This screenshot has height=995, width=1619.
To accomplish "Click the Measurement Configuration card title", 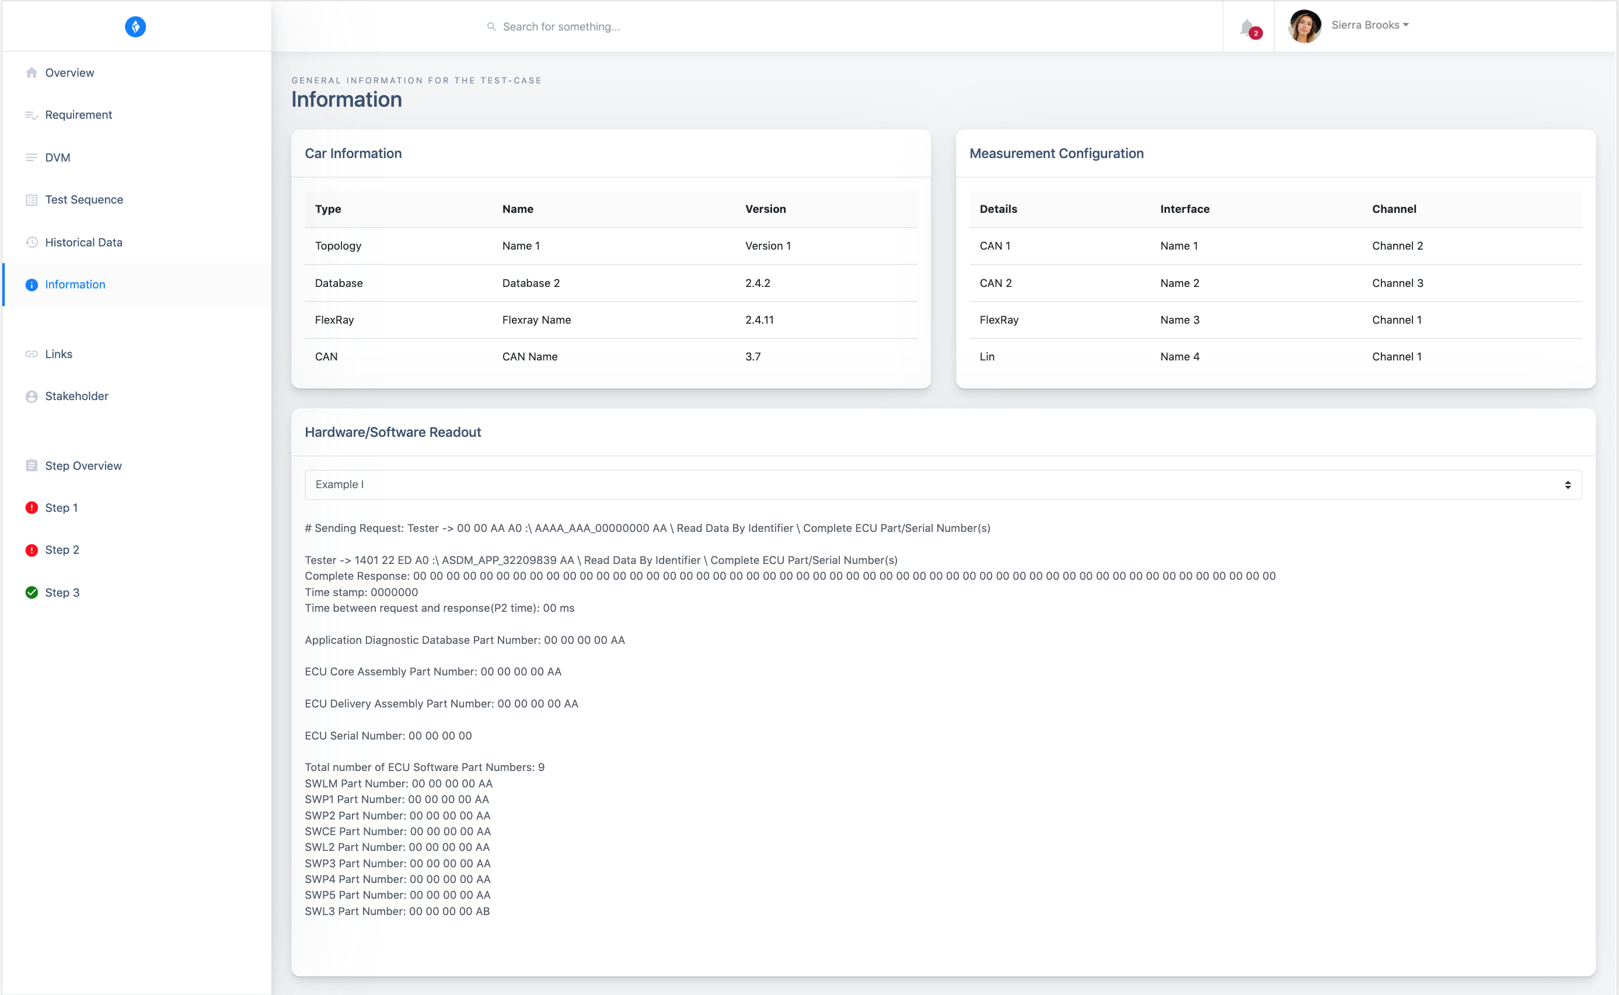I will [x=1056, y=153].
